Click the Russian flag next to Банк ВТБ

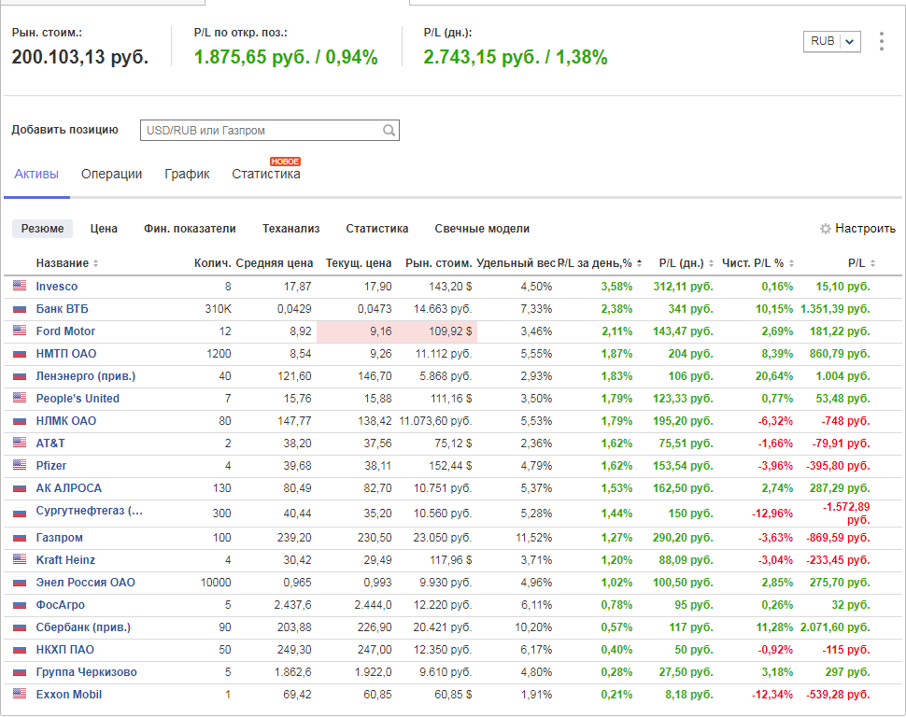point(20,309)
